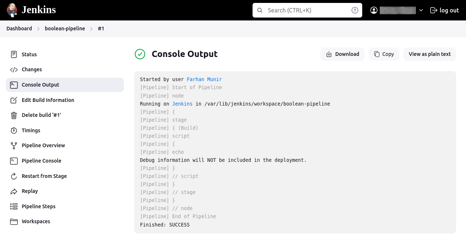
Task: Click the Console Output heading
Action: tap(185, 54)
